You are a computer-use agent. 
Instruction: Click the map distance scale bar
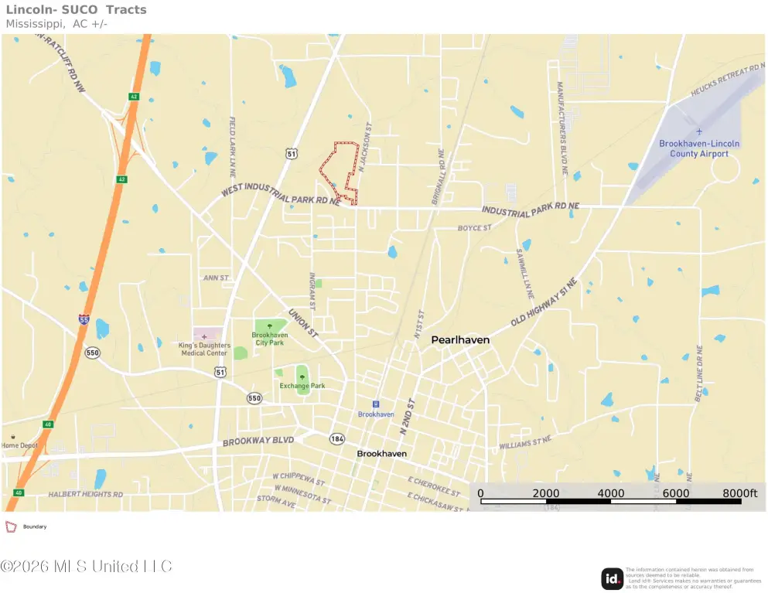[x=611, y=501]
